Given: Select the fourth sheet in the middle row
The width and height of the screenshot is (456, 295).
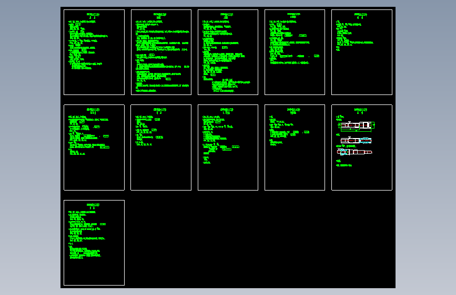Looking at the screenshot, I should click(295, 147).
